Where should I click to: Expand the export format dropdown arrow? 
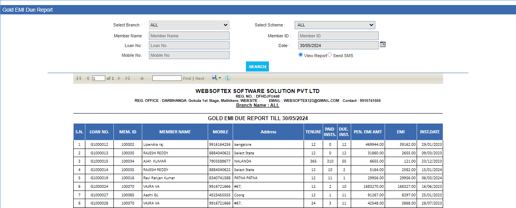(220, 78)
